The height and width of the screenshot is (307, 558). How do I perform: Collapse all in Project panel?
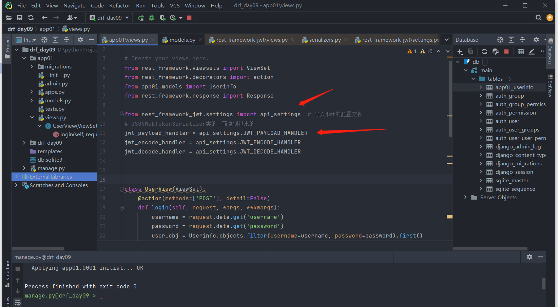[x=66, y=40]
